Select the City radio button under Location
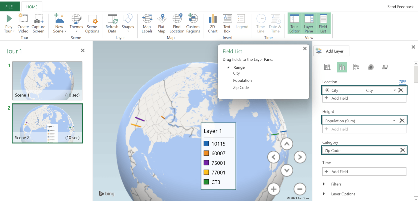418x201 pixels. point(328,90)
